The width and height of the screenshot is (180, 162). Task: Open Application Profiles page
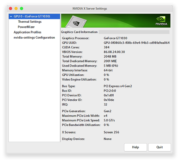pyautogui.click(x=28, y=32)
